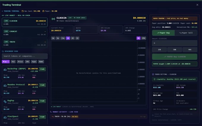Click the Holders people icon
202x126 pixels.
tap(177, 101)
